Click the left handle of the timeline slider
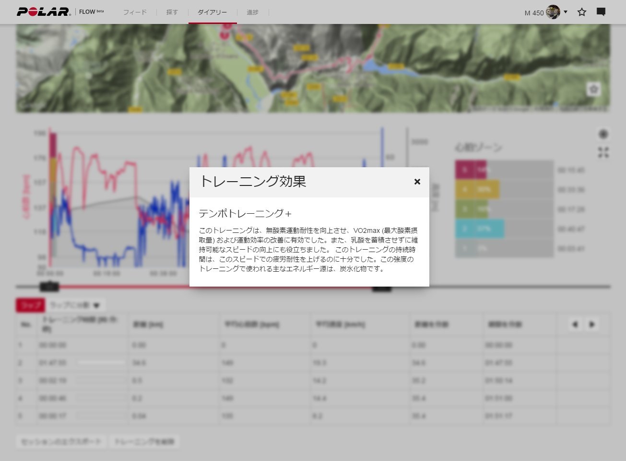 [49, 287]
